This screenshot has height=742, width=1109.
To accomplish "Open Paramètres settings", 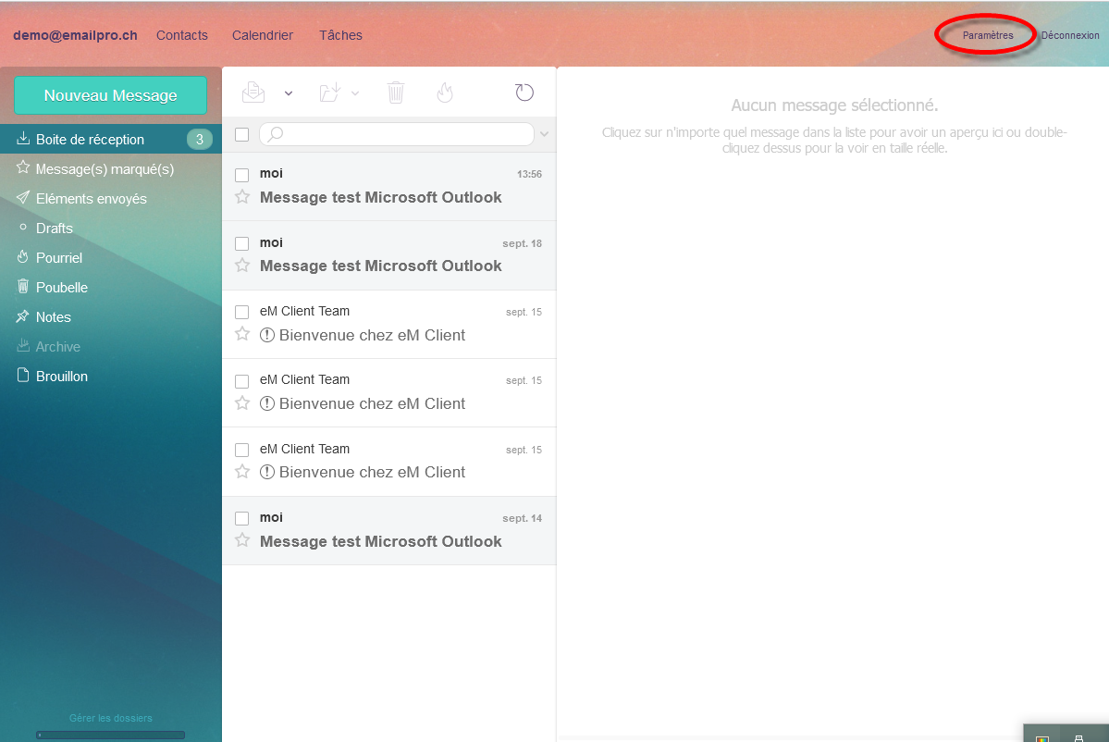I will [987, 35].
